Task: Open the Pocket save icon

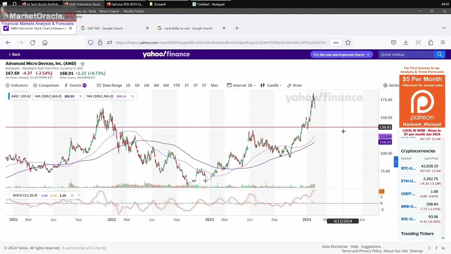Action: [394, 43]
